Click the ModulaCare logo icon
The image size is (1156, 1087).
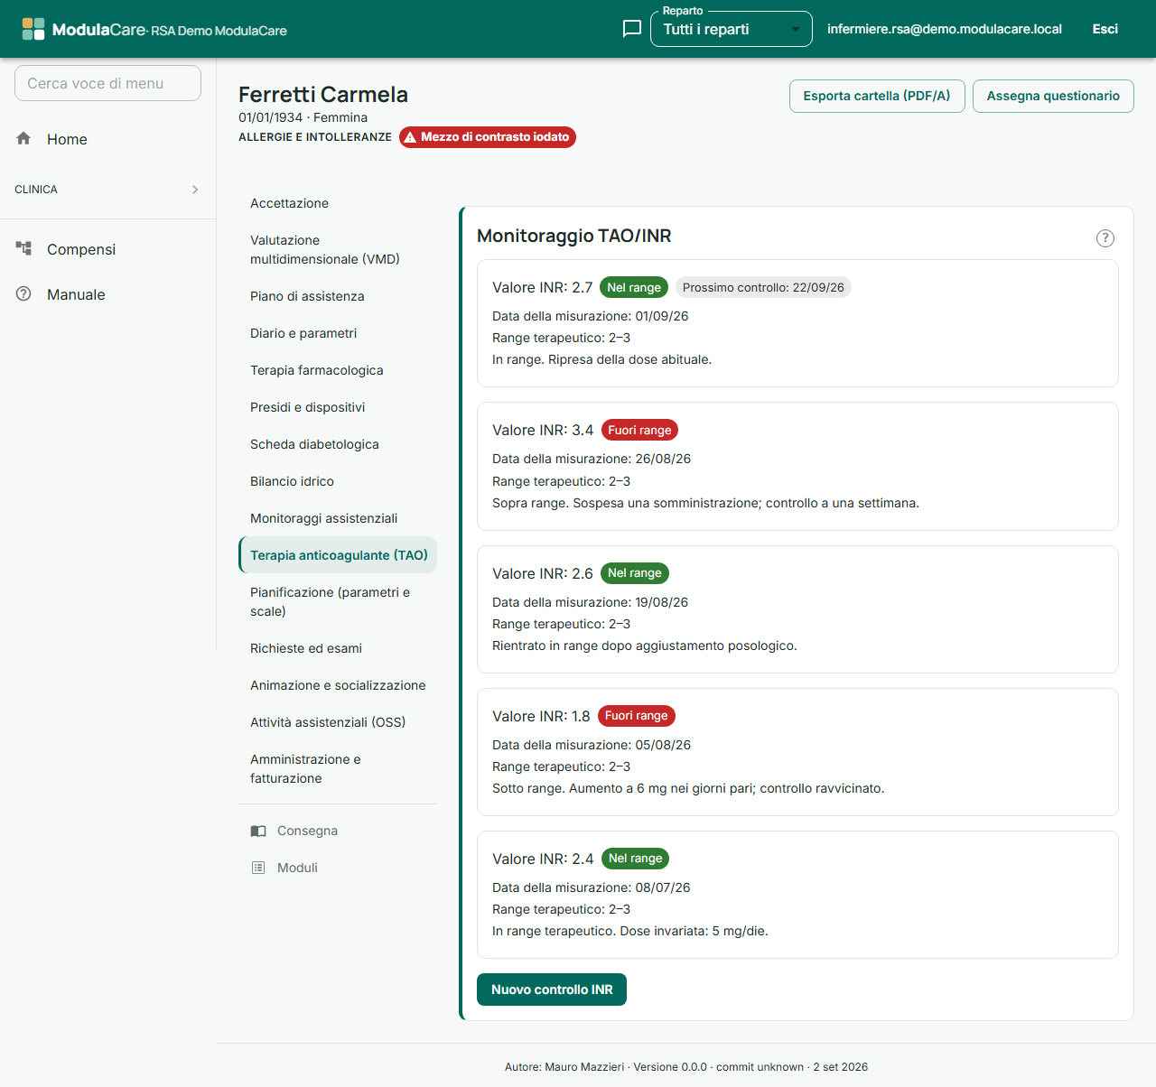coord(33,29)
